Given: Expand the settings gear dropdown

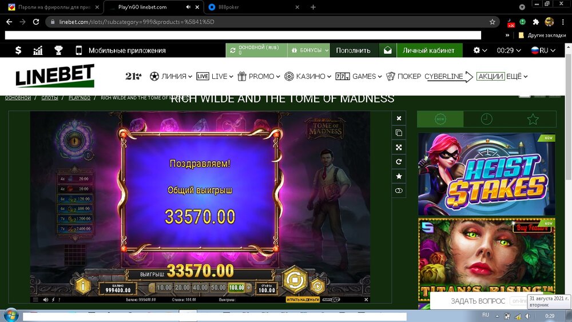Looking at the screenshot, I should coord(480,50).
